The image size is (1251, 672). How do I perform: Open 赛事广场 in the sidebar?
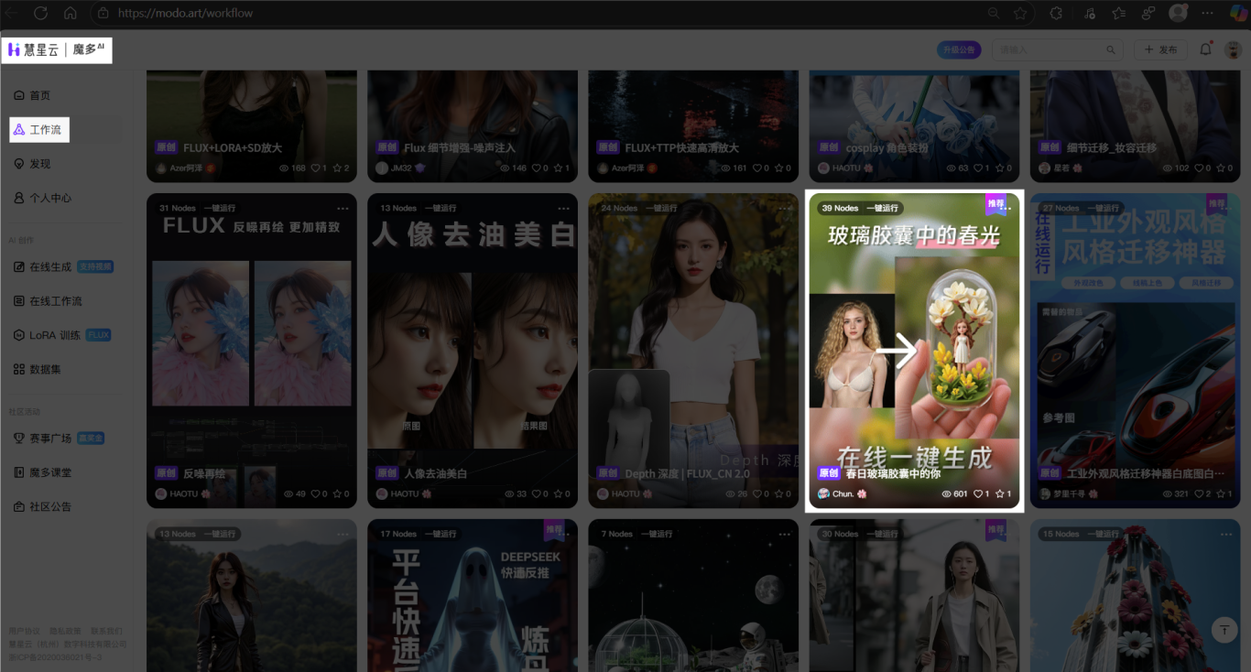click(60, 439)
